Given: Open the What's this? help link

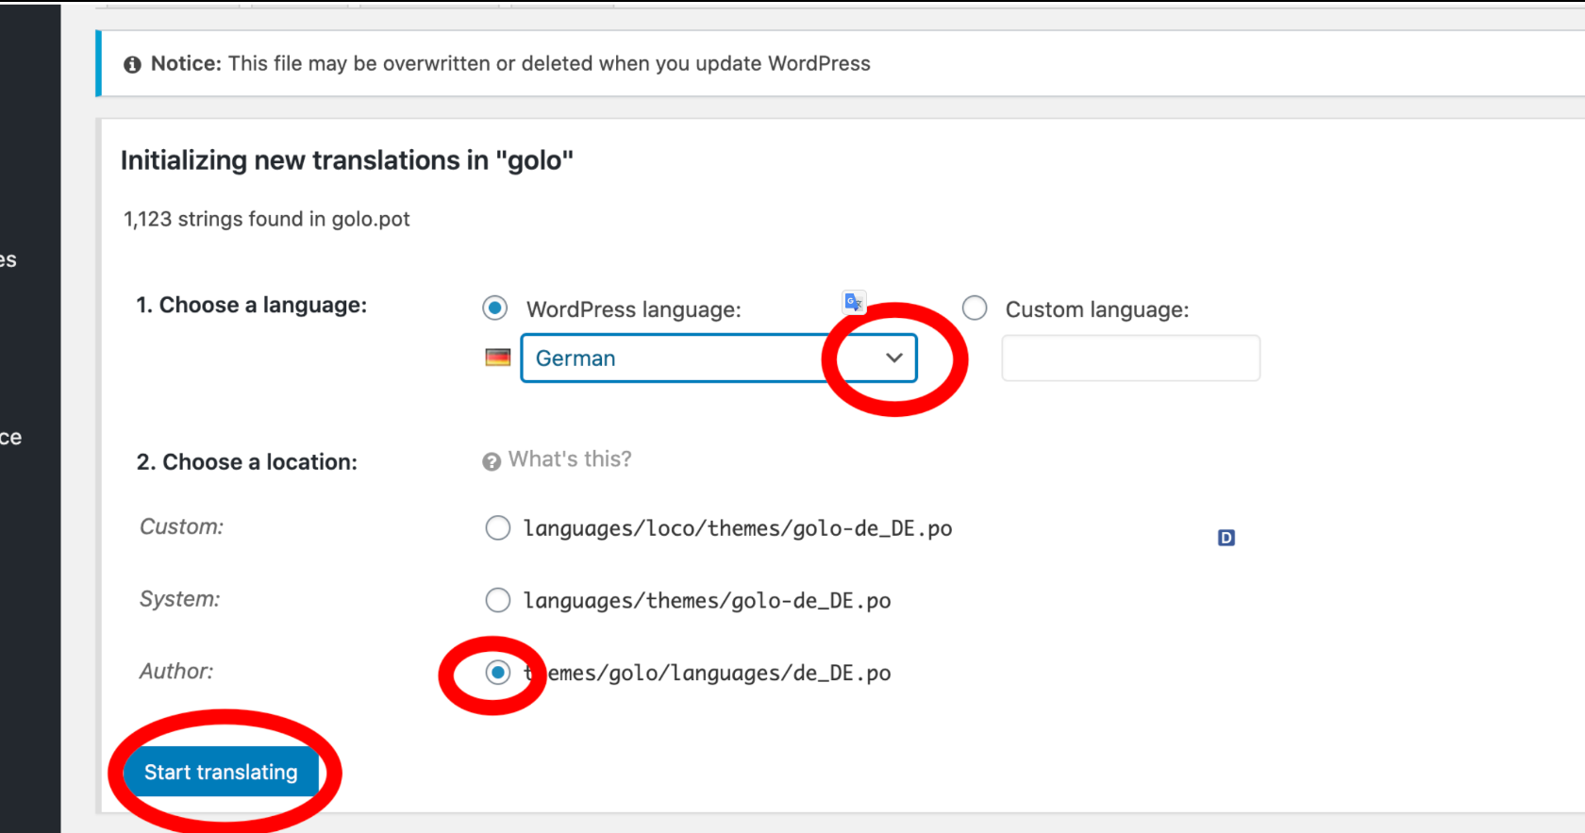Looking at the screenshot, I should [570, 459].
